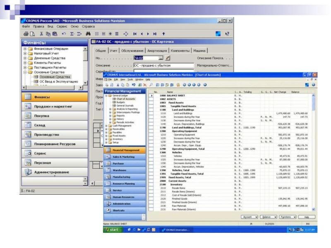Screen dimensions: 331x248
Task: Click Sales & Marketing navigation button
Action: coord(125,157)
